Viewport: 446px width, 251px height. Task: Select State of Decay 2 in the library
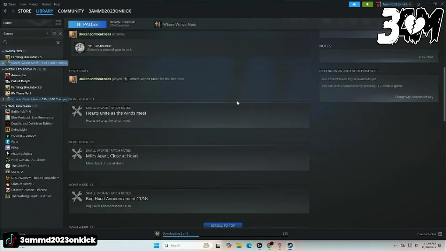(x=23, y=184)
